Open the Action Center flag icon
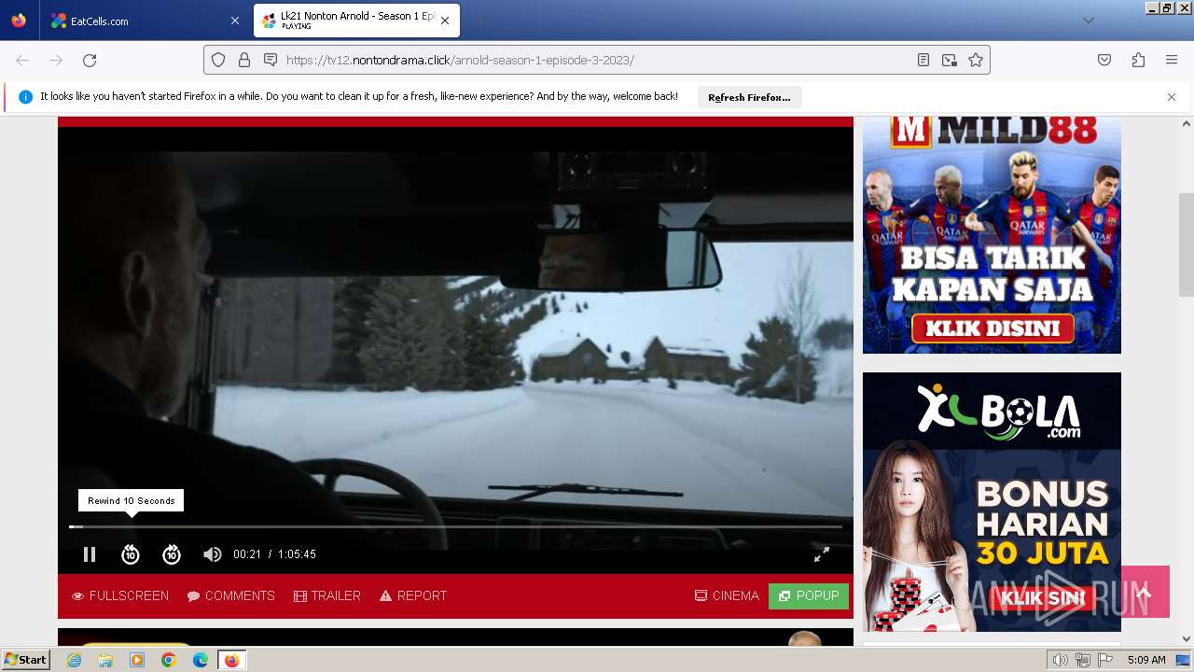This screenshot has width=1194, height=672. click(x=1105, y=660)
